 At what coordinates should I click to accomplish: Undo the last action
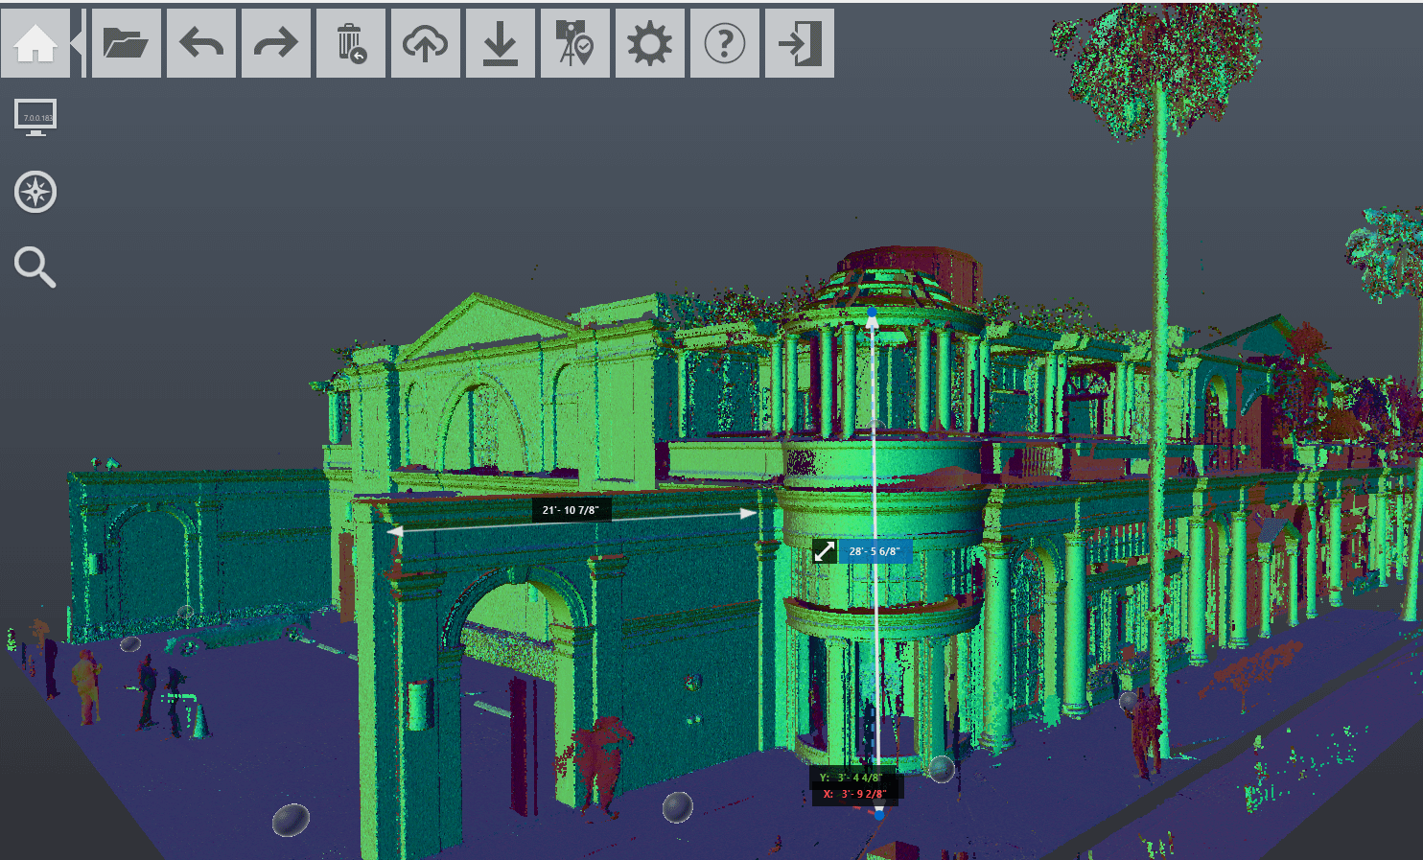coord(201,43)
